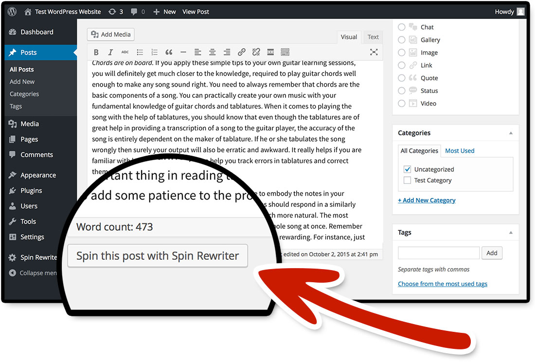Select the Quote post format

point(402,78)
